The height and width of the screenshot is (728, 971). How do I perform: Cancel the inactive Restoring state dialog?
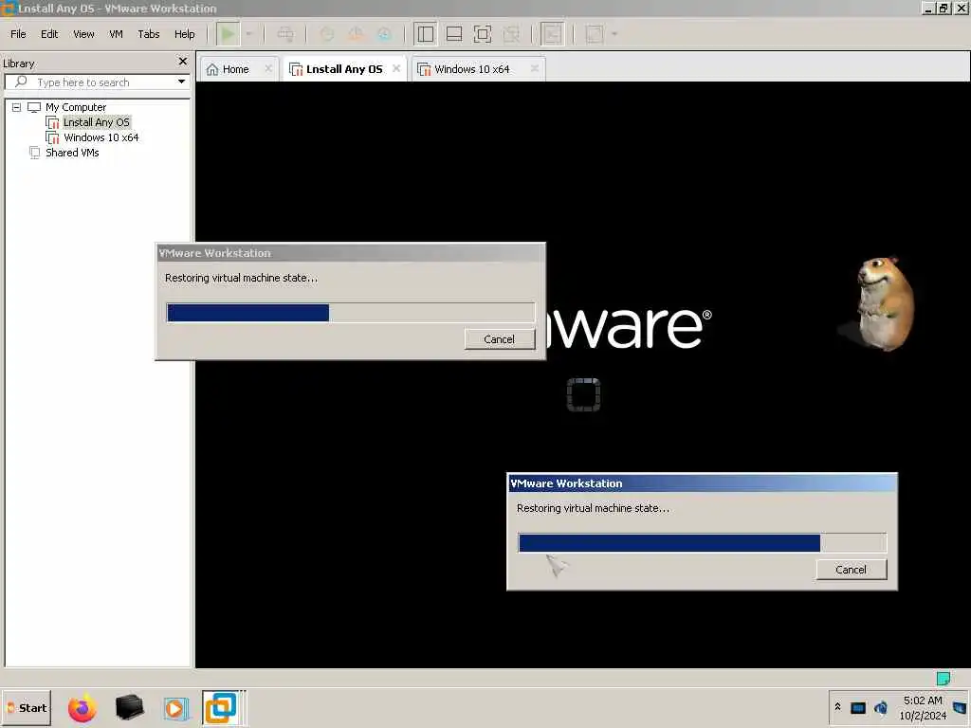[x=499, y=339]
